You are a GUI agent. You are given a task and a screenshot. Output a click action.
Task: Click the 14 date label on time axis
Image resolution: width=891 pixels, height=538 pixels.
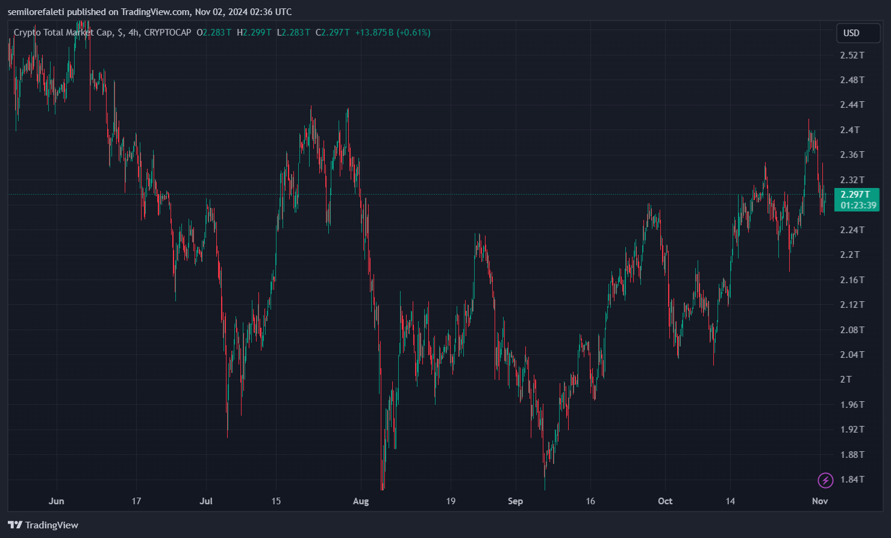pos(730,501)
